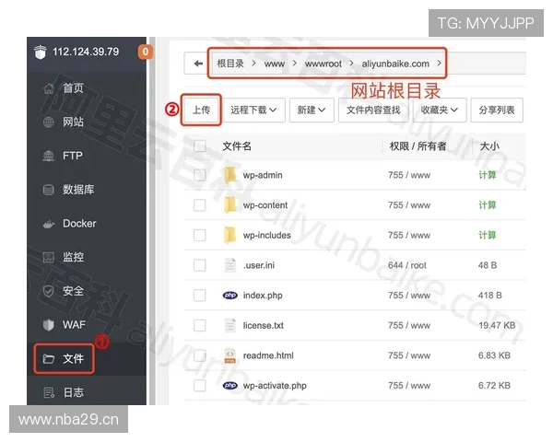
Task: Click the Docker whale icon
Action: (49, 224)
